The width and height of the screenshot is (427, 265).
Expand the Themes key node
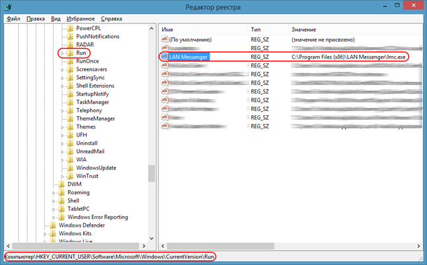[x=62, y=127]
